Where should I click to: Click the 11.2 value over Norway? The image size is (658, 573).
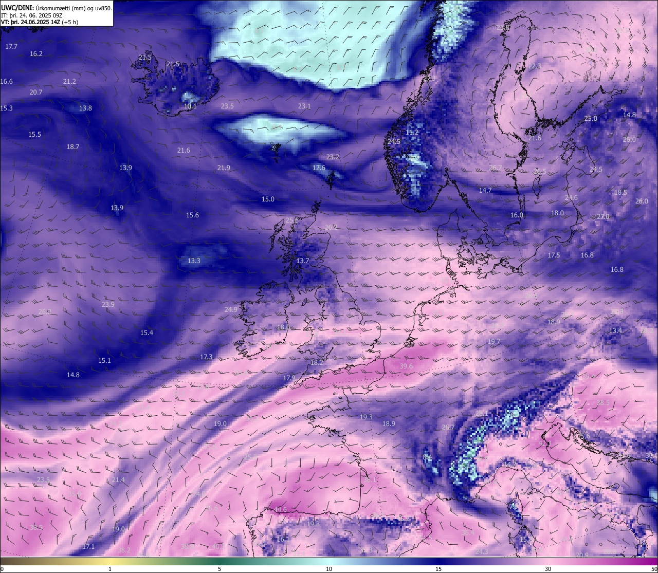(412, 133)
